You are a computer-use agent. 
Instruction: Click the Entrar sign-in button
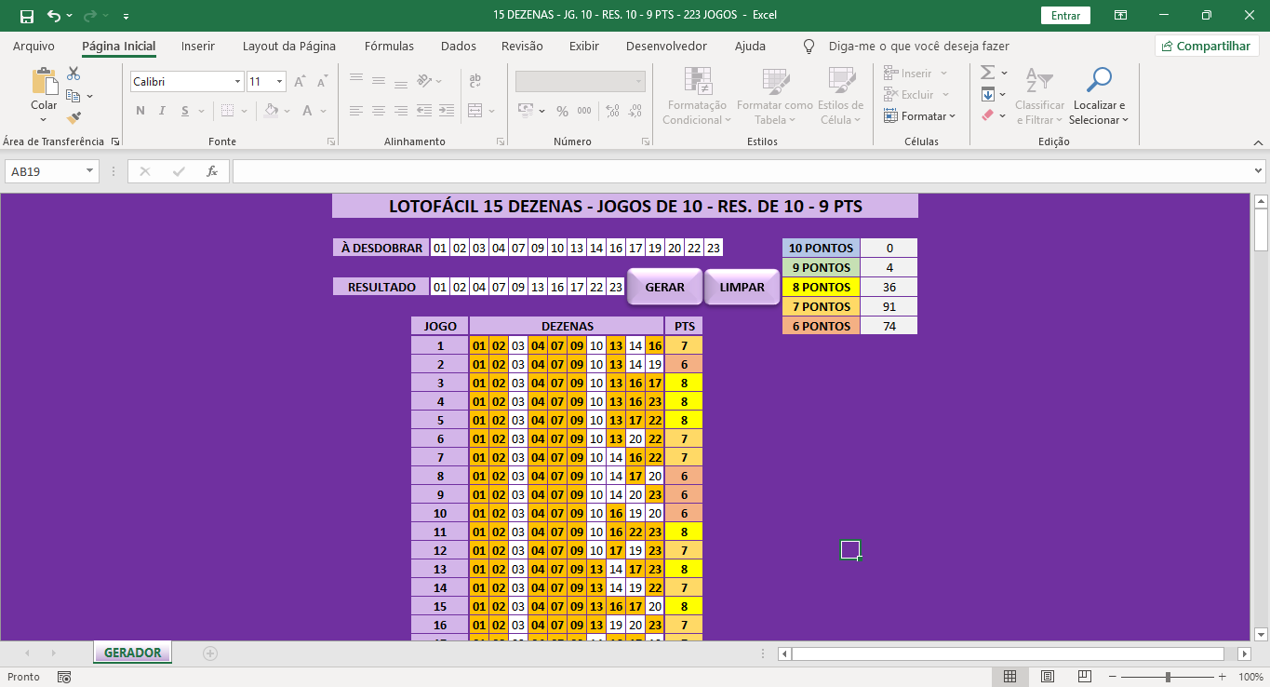pos(1066,16)
